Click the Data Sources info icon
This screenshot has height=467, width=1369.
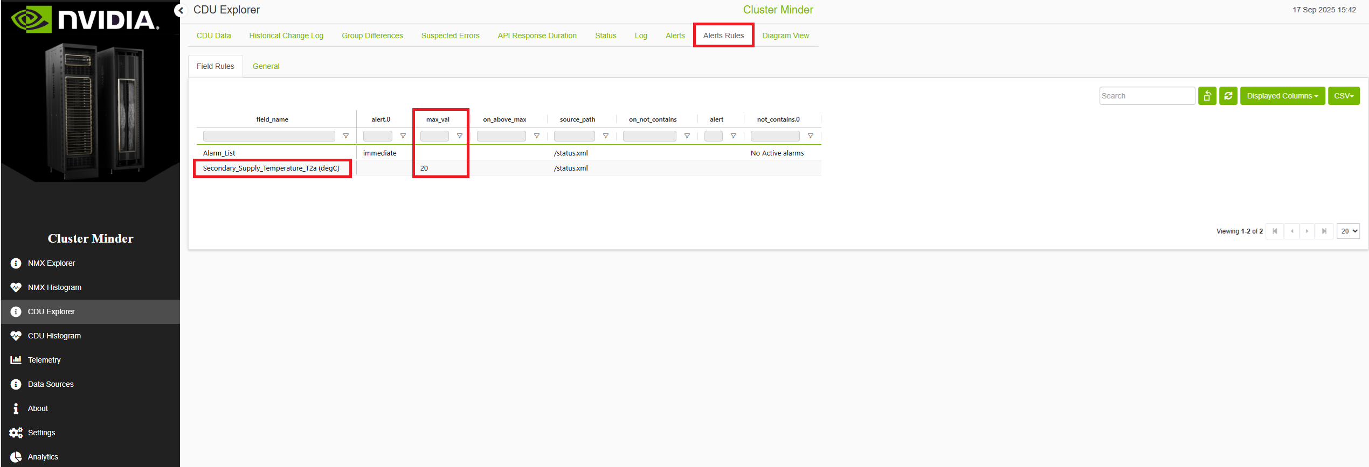[16, 384]
